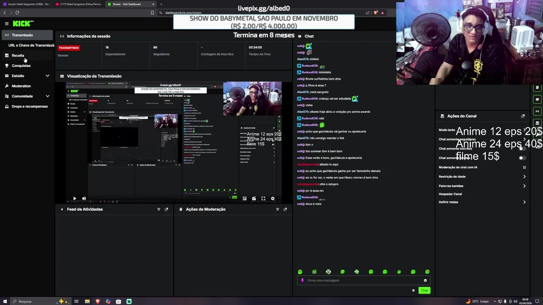The height and width of the screenshot is (305, 543).
Task: Open Moderação de chat com IA link icon
Action: (x=524, y=167)
